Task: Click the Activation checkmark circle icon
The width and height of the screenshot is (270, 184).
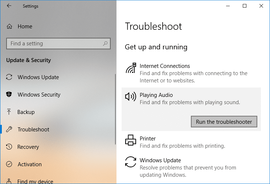Action: 9,164
